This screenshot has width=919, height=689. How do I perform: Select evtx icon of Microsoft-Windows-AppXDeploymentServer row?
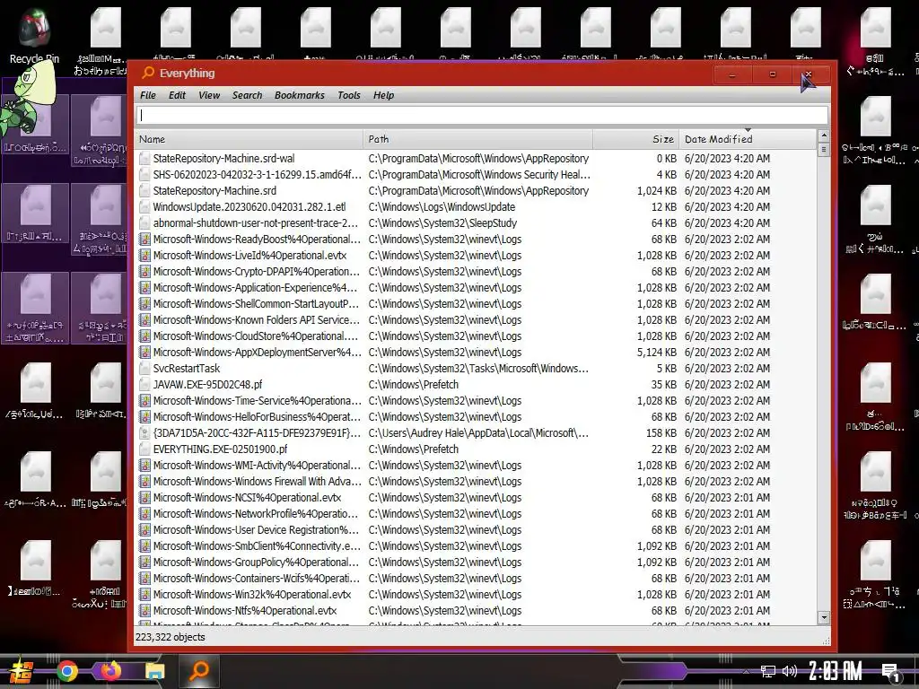pyautogui.click(x=144, y=352)
